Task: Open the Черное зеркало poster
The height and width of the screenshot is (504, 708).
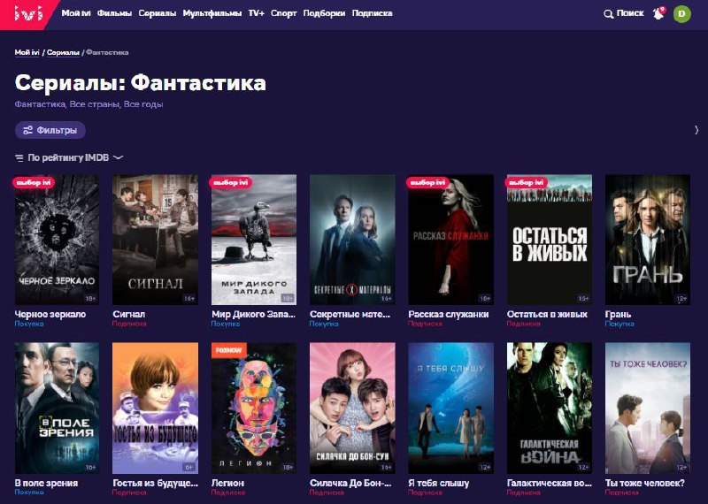Action: coord(57,240)
